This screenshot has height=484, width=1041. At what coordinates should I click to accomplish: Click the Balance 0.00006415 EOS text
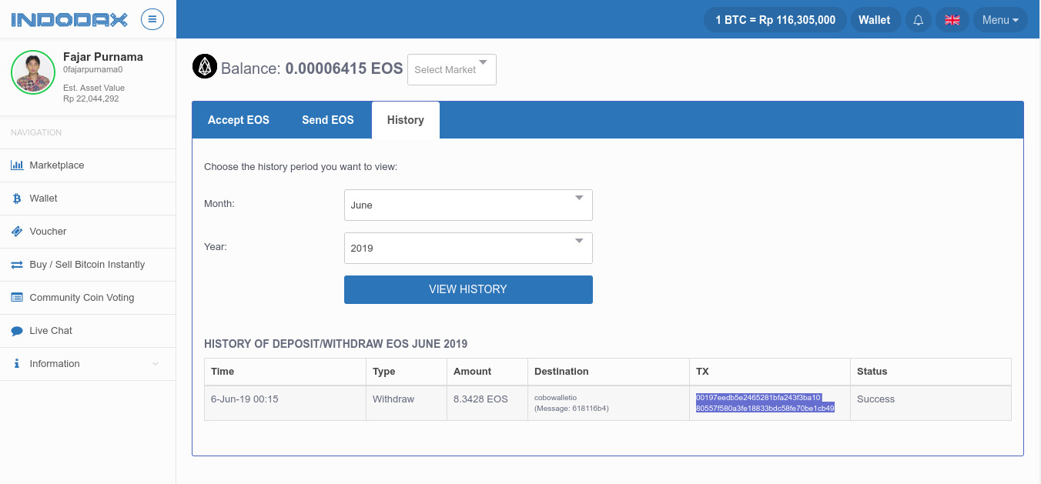pyautogui.click(x=312, y=68)
